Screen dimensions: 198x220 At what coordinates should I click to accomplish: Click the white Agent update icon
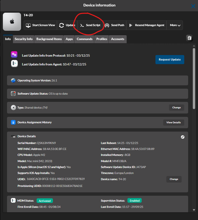click(14, 63)
